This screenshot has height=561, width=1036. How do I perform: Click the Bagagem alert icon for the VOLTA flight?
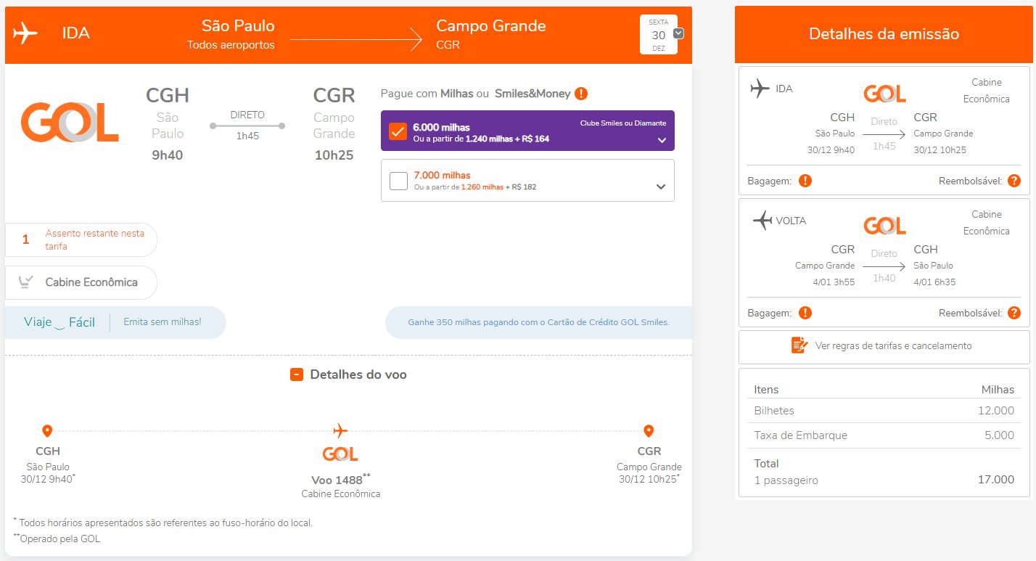pyautogui.click(x=805, y=313)
